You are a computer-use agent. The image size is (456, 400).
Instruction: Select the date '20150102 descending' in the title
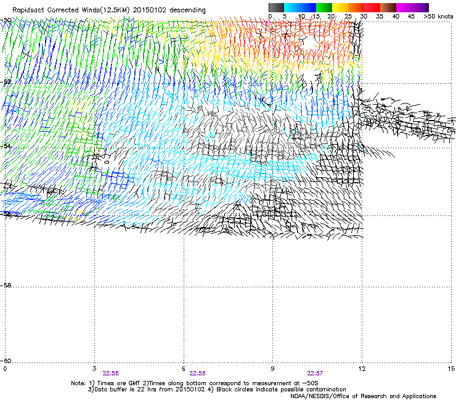pos(169,10)
